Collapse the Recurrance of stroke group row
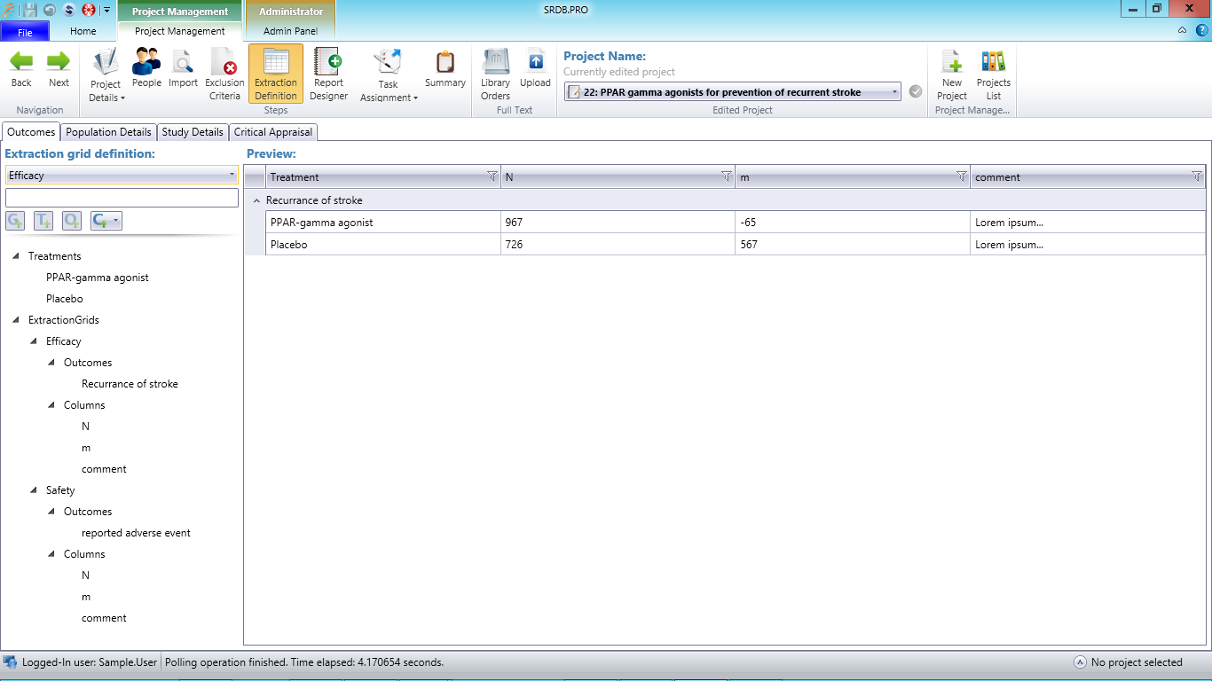The width and height of the screenshot is (1212, 681). (256, 200)
